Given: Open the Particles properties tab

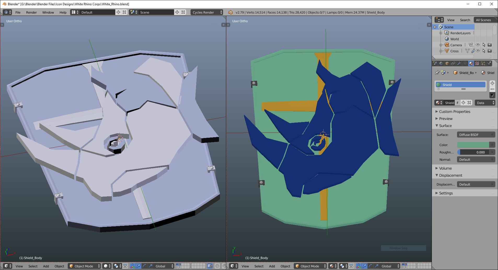Looking at the screenshot, I should coord(483,63).
